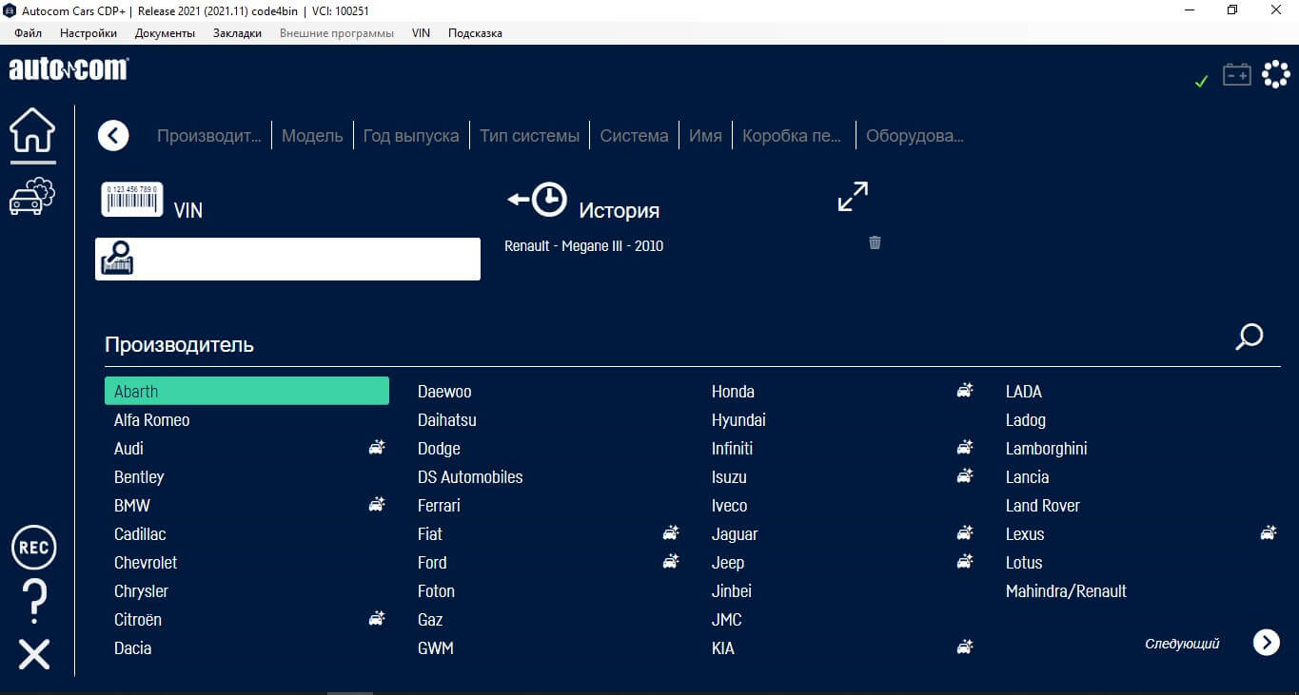This screenshot has width=1299, height=695.
Task: Select the Тип системы breadcrumb step
Action: pyautogui.click(x=529, y=136)
